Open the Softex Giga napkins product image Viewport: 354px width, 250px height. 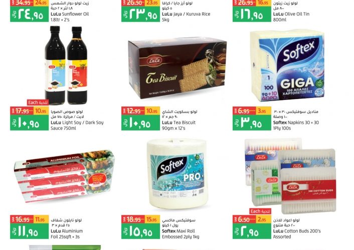(x=287, y=65)
